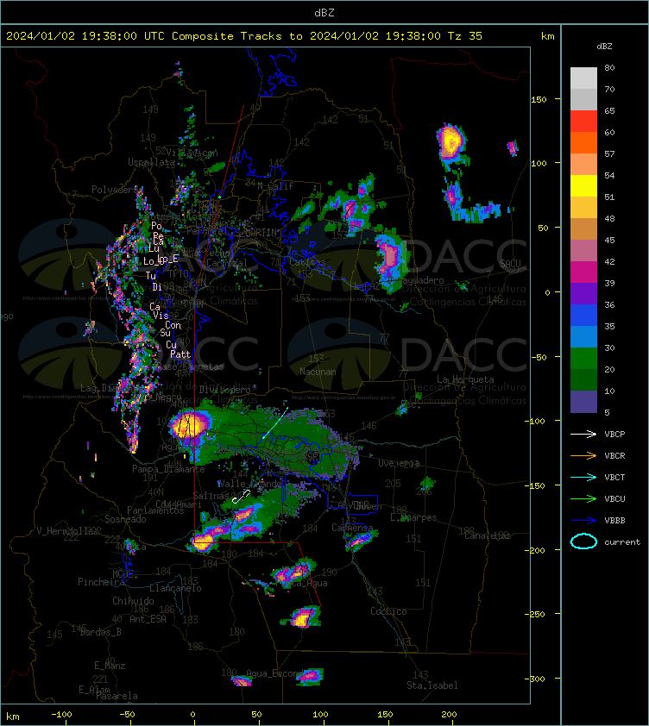Screen dimensions: 649x726
Task: Click the La Horqueta map label
Action: 465,379
